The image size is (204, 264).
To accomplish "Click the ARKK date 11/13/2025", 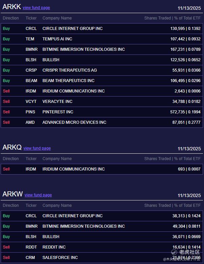I will 189,8.
